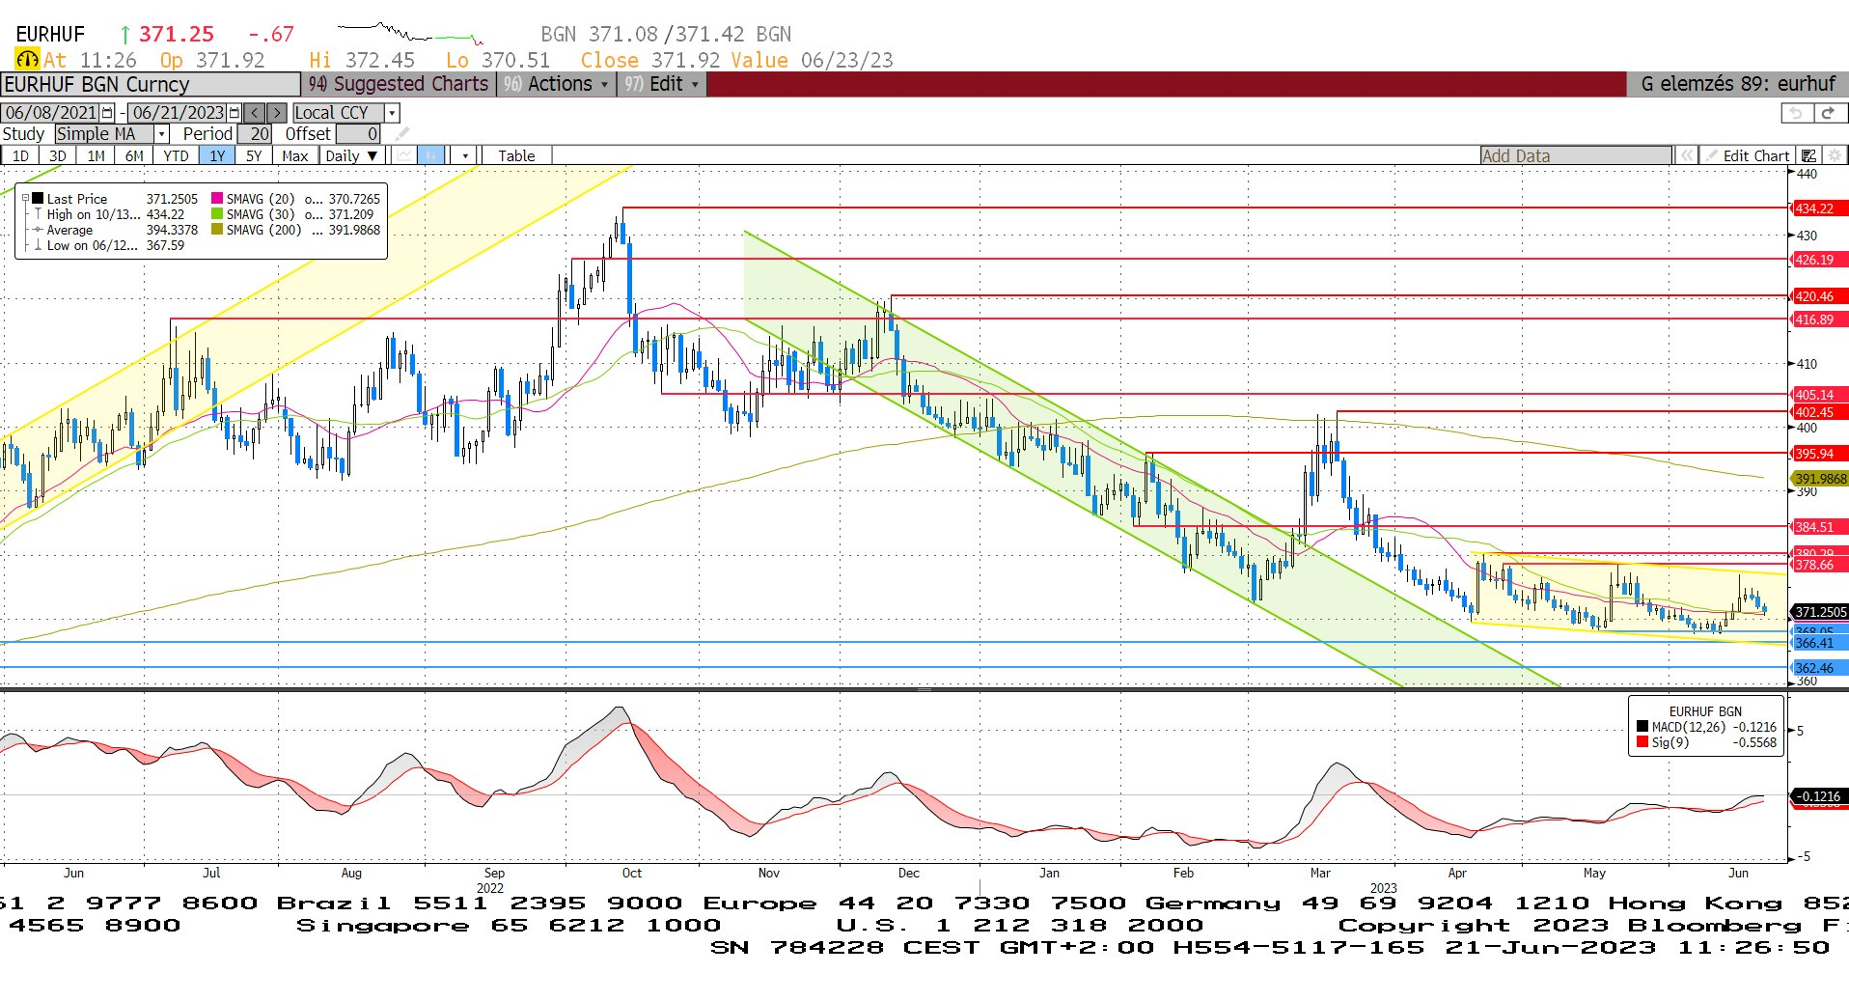Click the 420.46 price level label
Viewport: 1849px width, 1001px height.
[1819, 296]
